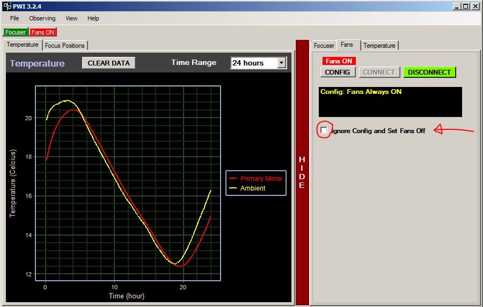Enable Ignore Config and Set Fans Off
The width and height of the screenshot is (483, 307).
(324, 130)
